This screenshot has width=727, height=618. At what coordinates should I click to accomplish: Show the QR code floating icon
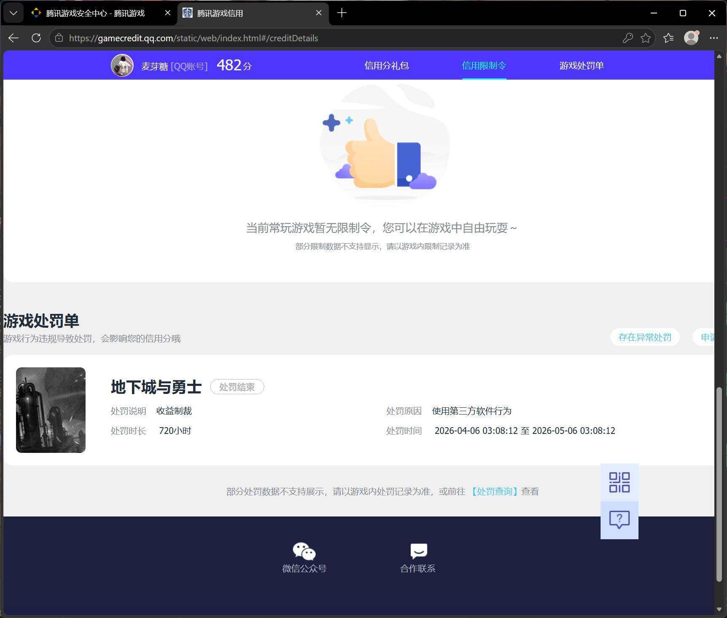(620, 482)
